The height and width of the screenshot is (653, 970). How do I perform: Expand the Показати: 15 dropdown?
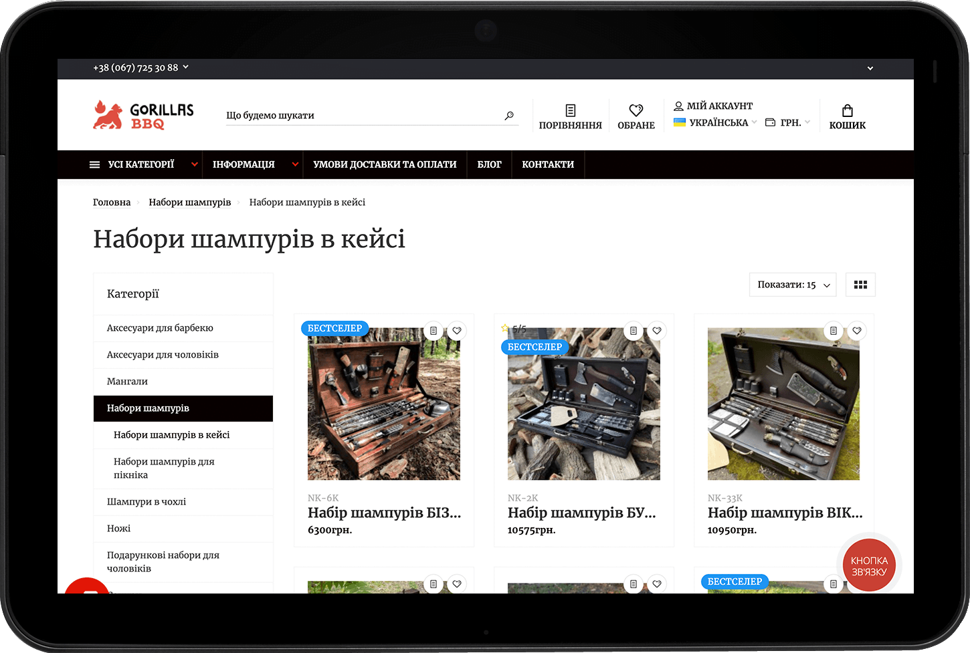pos(793,285)
